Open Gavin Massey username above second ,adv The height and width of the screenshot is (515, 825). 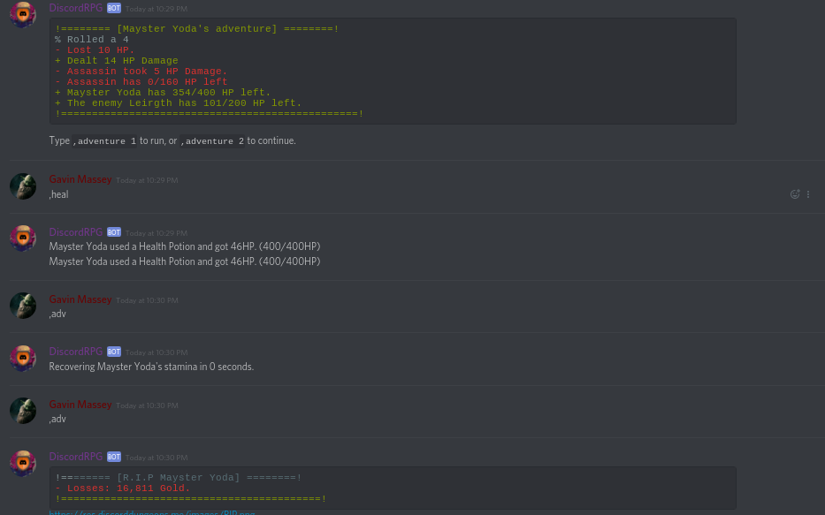pos(80,404)
